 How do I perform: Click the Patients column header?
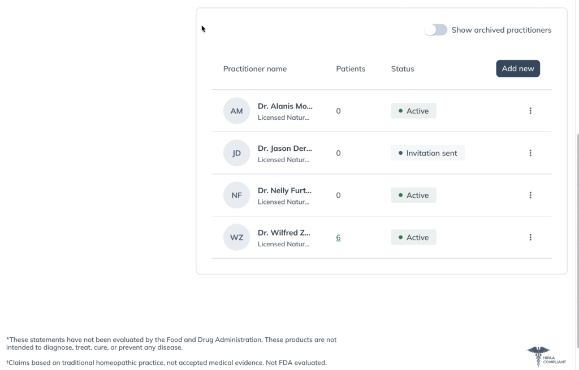tap(351, 69)
